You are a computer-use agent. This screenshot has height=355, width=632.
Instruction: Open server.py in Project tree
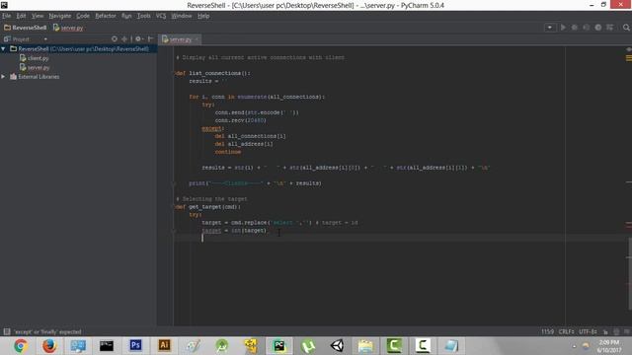35,68
